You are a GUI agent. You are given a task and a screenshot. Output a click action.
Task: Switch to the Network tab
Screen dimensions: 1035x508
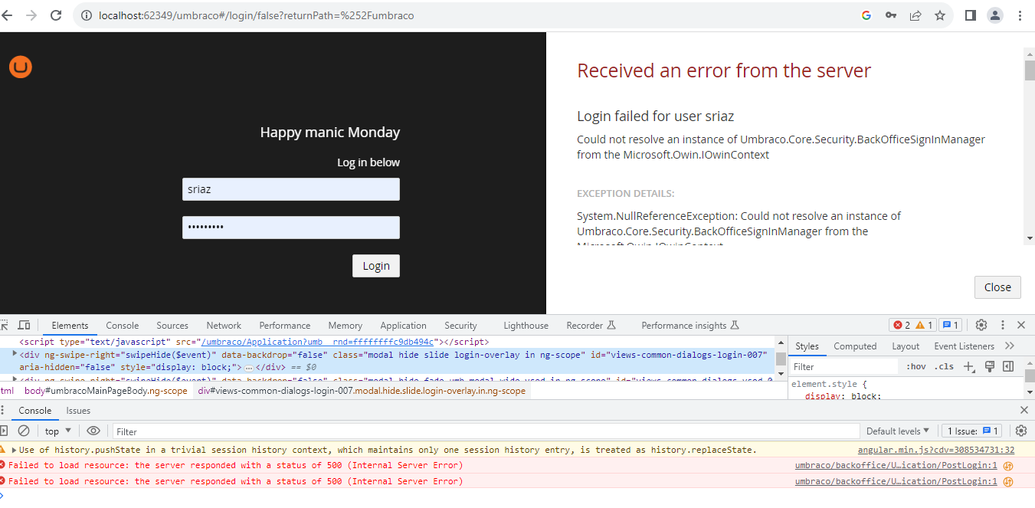[x=224, y=326]
